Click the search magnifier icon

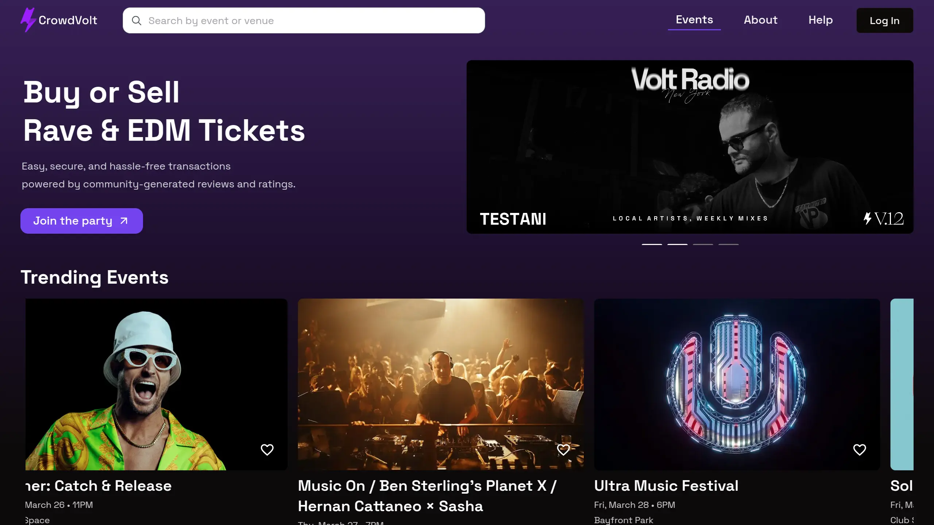pos(137,21)
